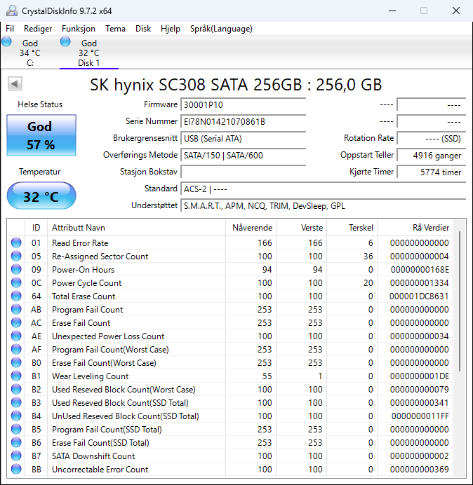The height and width of the screenshot is (485, 473).
Task: Click the blue status orb for drive C:
Action: tap(6, 42)
